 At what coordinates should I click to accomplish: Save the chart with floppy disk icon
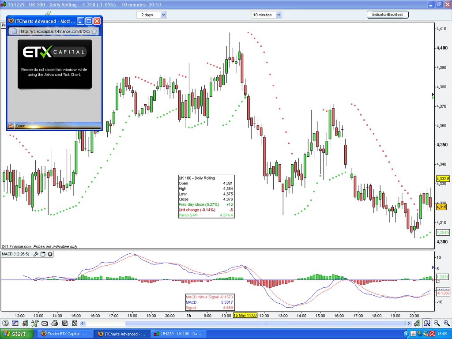click(x=64, y=323)
